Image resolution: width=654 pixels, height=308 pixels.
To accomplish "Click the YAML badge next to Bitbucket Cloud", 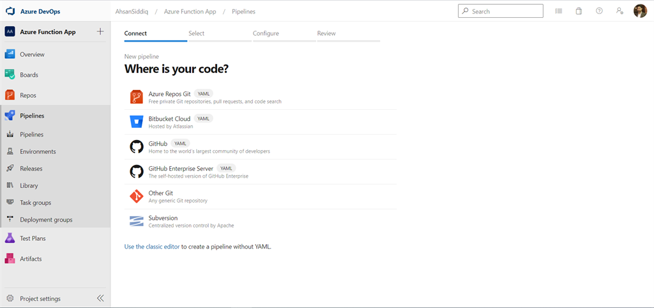I will [x=203, y=118].
